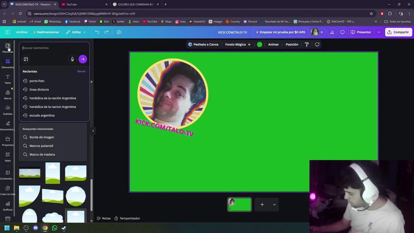This screenshot has height=233, width=414.
Task: Expand the Editar dropdown
Action: (x=76, y=32)
